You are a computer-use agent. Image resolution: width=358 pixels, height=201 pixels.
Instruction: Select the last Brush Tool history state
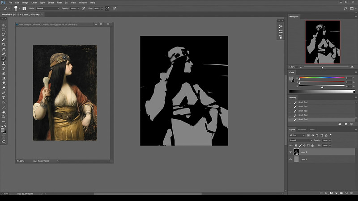tap(321, 119)
